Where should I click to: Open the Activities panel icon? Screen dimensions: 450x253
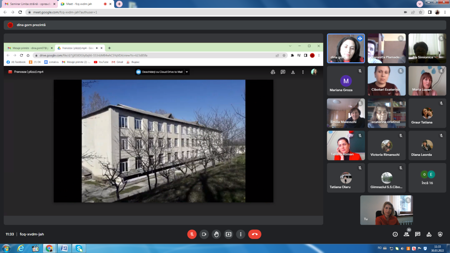[x=429, y=234]
